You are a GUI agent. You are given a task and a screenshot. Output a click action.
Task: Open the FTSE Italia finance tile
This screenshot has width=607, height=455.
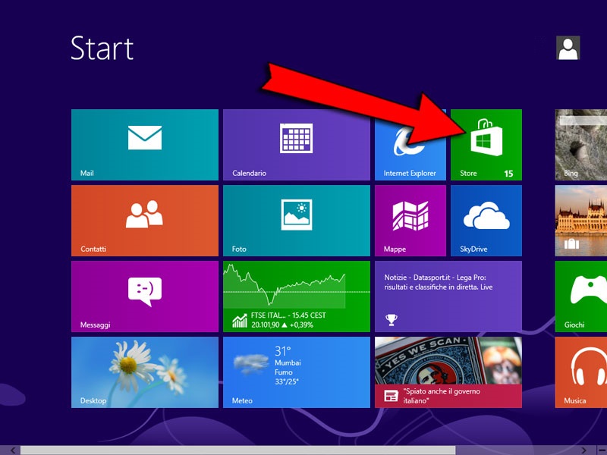297,297
